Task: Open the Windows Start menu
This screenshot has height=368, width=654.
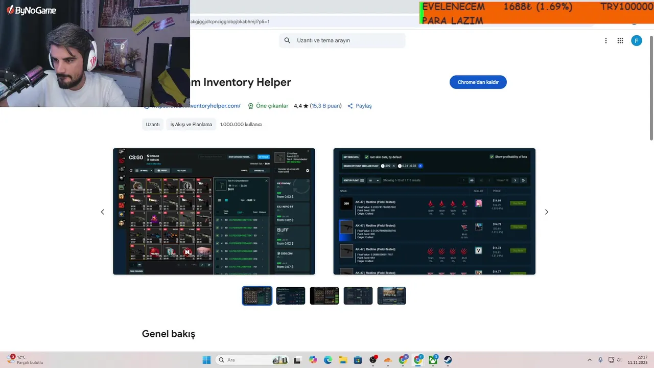Action: coord(206,360)
